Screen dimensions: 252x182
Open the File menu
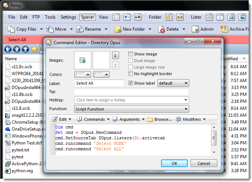pyautogui.click(x=12, y=17)
